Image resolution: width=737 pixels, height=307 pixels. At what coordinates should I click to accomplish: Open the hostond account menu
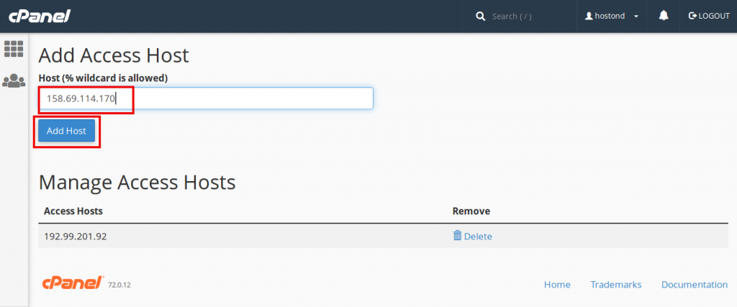pyautogui.click(x=612, y=16)
